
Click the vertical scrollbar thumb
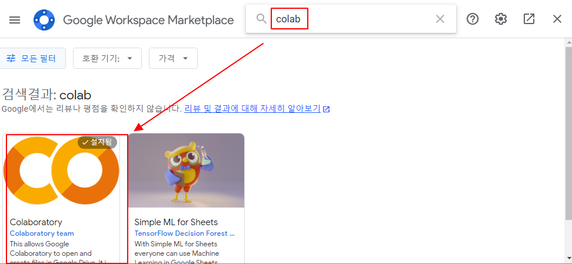[x=568, y=133]
